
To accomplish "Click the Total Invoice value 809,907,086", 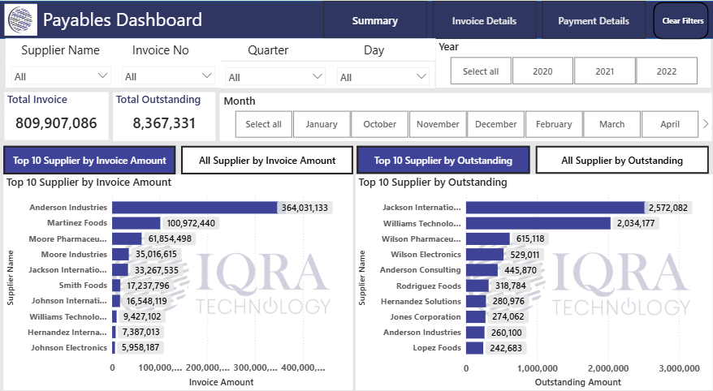I will click(56, 123).
